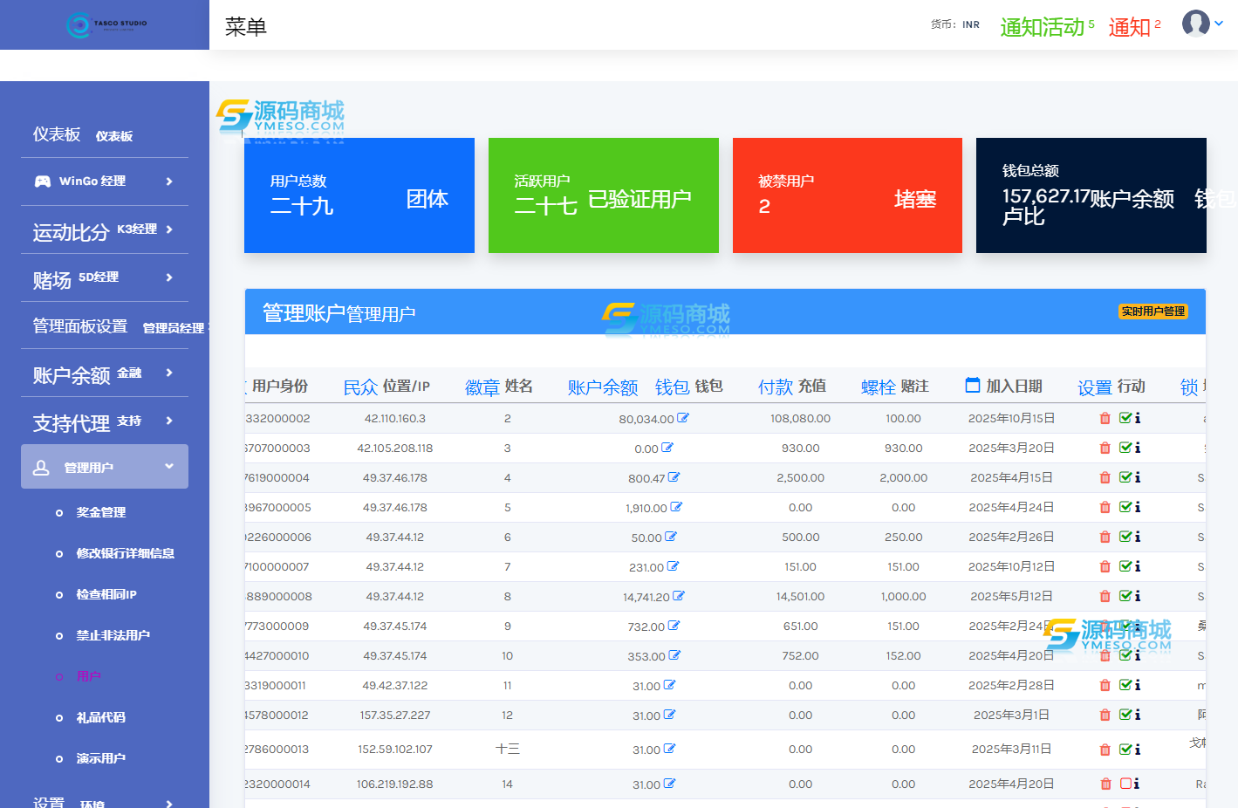The height and width of the screenshot is (808, 1238).
Task: Enable the unchecked red box for user 320000014
Action: click(1125, 784)
